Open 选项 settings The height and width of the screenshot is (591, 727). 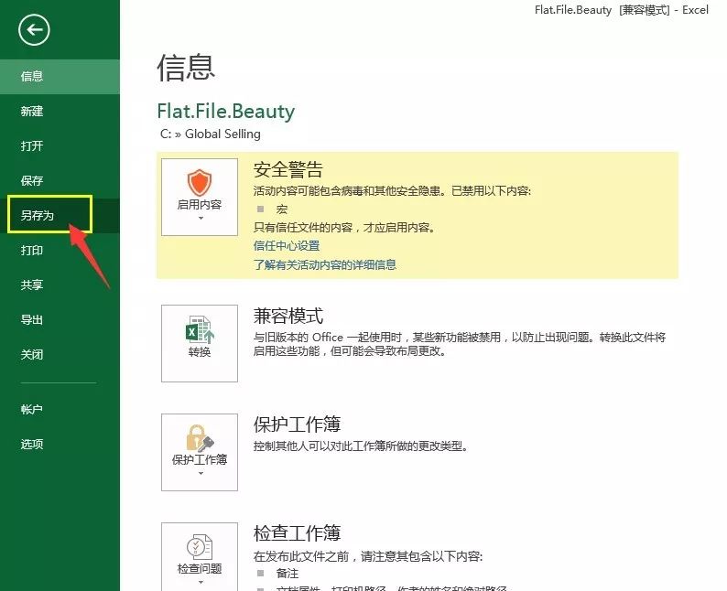pos(60,445)
